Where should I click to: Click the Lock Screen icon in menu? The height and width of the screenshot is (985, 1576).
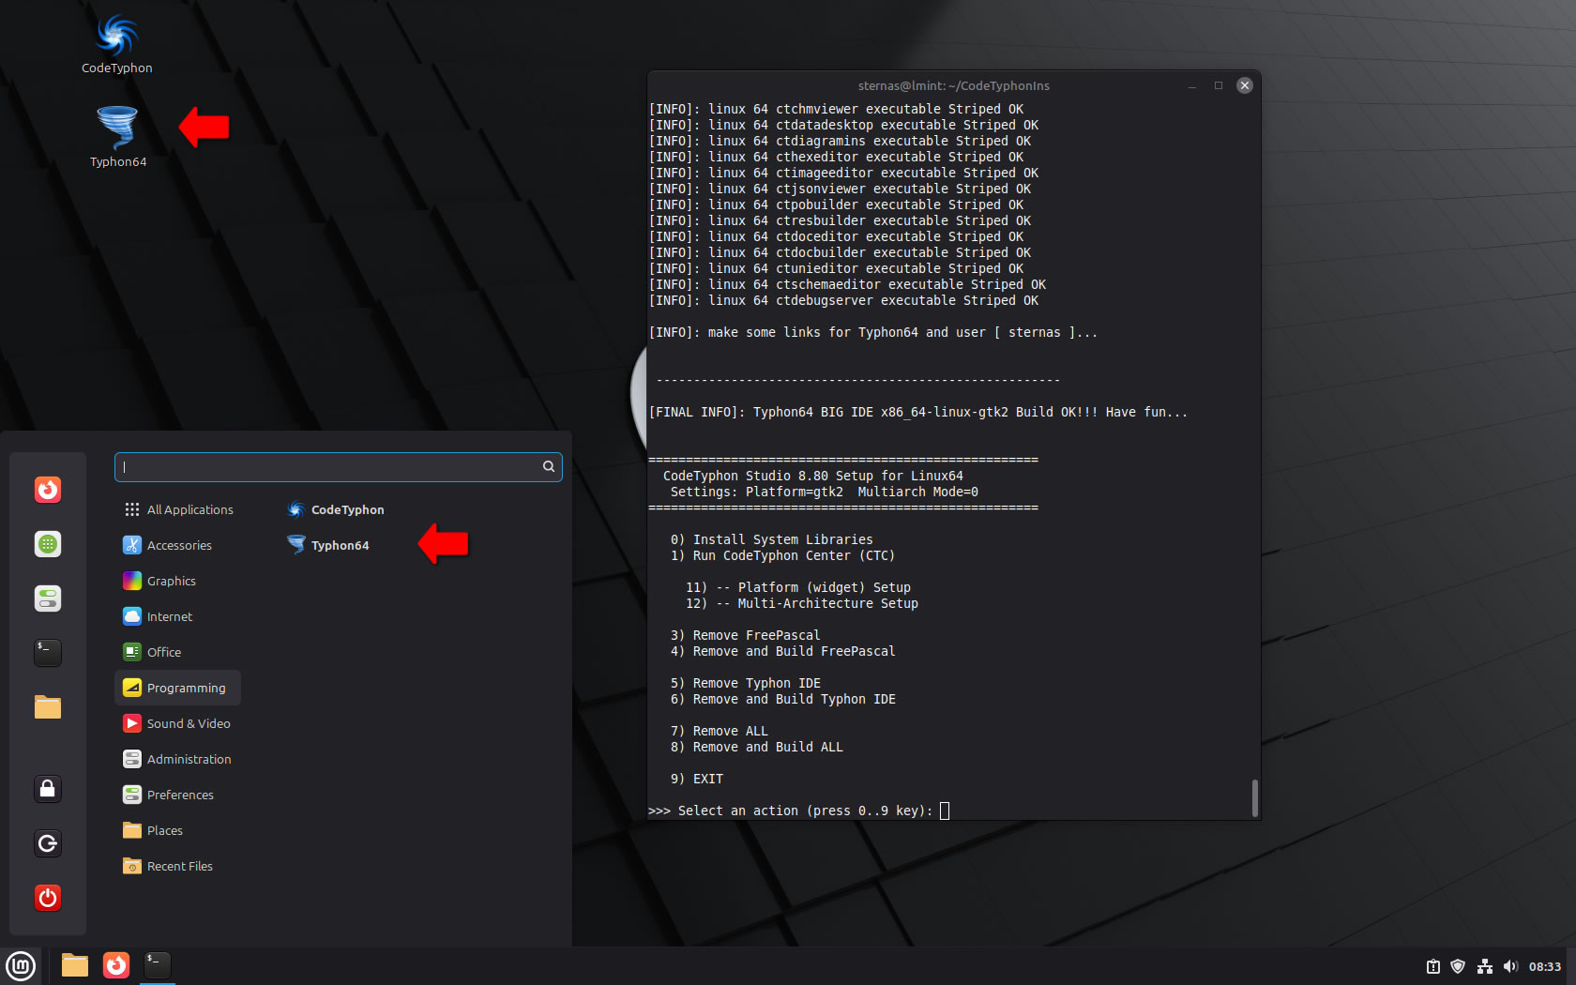pos(48,789)
